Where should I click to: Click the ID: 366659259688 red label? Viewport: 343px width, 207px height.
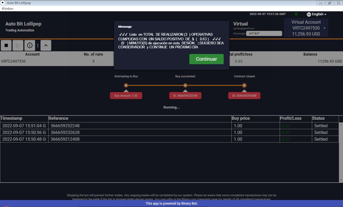[x=244, y=96]
